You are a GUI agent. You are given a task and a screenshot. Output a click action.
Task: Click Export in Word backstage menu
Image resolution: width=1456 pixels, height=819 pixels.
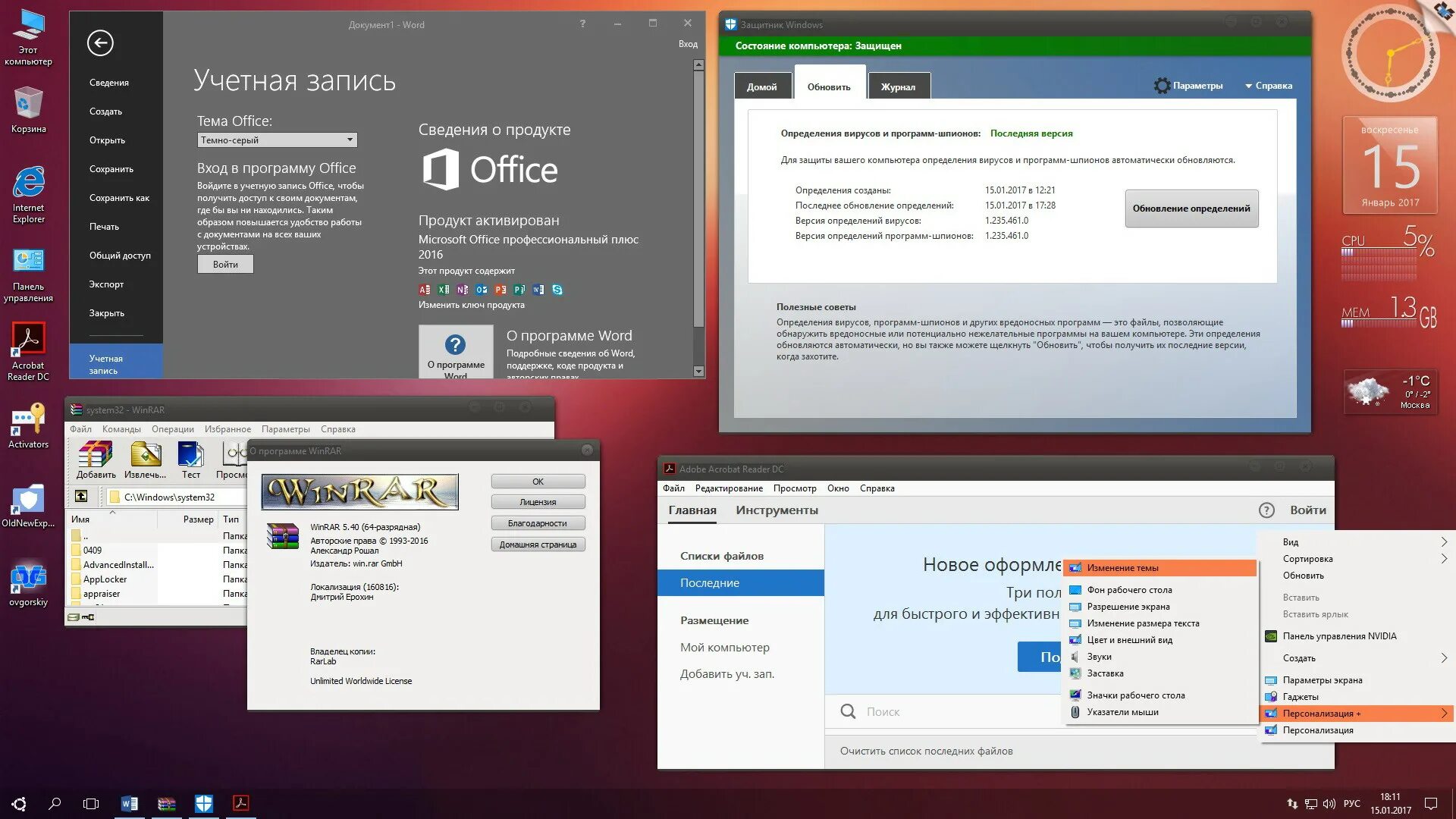[x=106, y=284]
